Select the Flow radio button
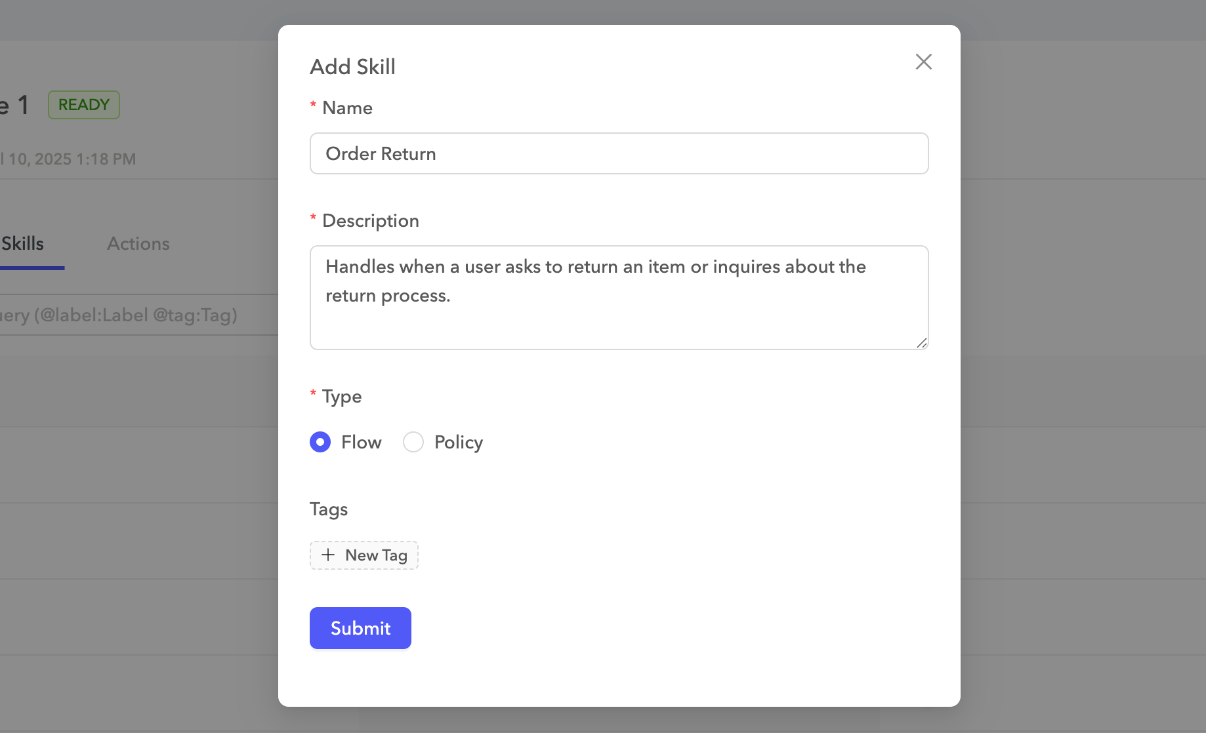 320,443
